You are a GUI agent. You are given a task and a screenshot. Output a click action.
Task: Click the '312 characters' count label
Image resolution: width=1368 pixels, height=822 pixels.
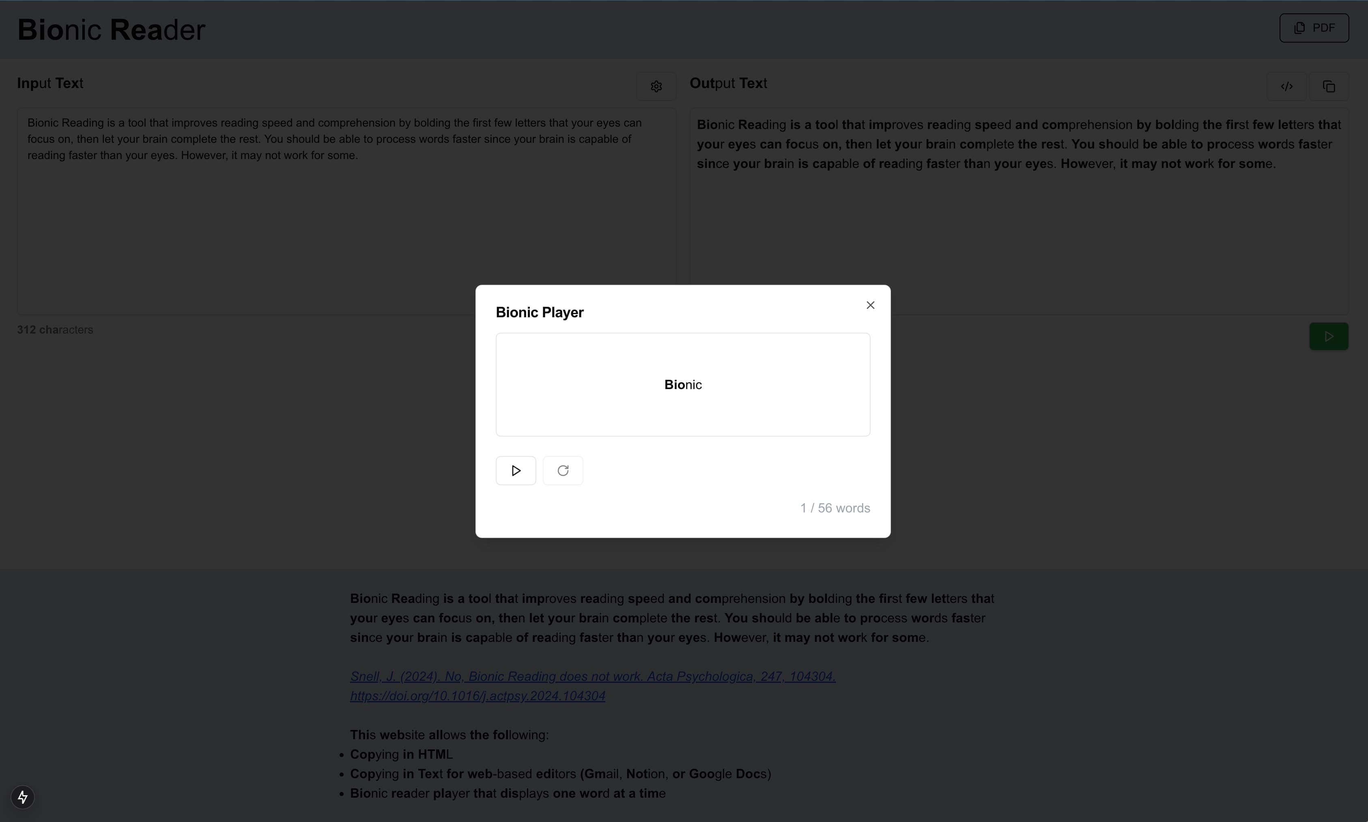tap(55, 329)
